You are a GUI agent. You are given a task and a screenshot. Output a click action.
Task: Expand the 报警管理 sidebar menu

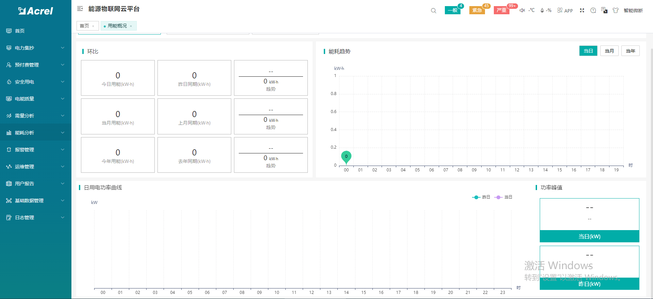pyautogui.click(x=36, y=150)
